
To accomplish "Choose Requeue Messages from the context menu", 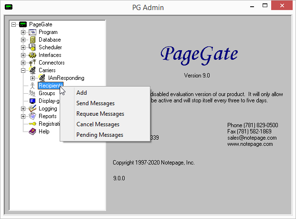I will (x=105, y=114).
